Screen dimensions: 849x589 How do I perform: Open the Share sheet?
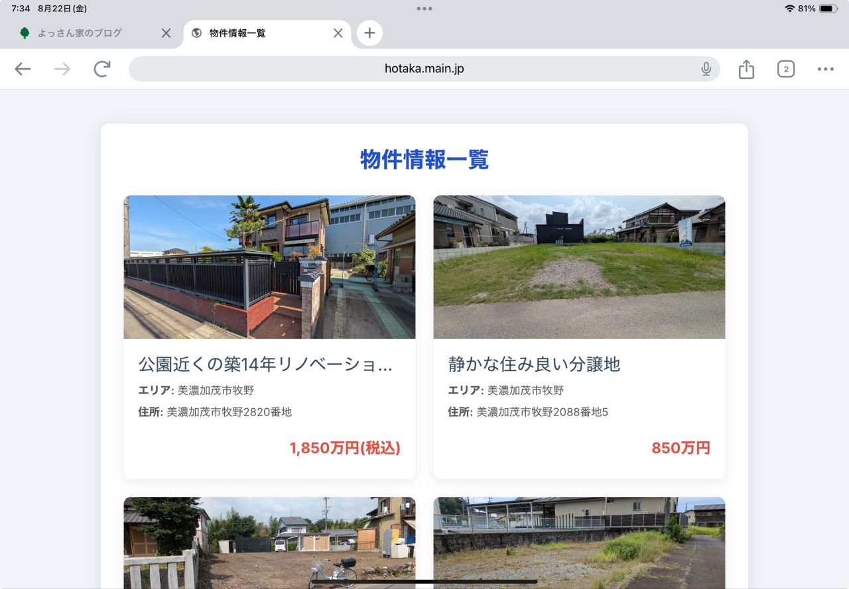click(746, 69)
